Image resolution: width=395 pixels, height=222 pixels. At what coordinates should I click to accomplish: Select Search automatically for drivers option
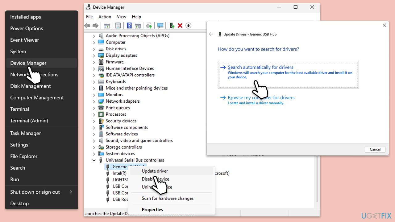[x=288, y=75]
